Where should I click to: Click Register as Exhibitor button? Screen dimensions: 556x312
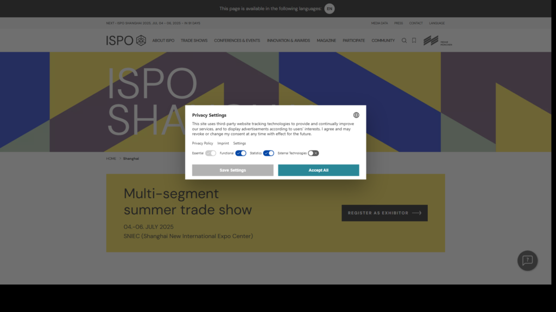click(384, 213)
